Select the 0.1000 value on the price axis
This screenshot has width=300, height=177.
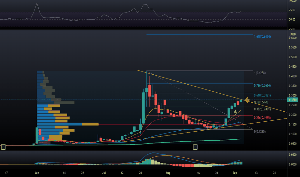click(x=293, y=134)
